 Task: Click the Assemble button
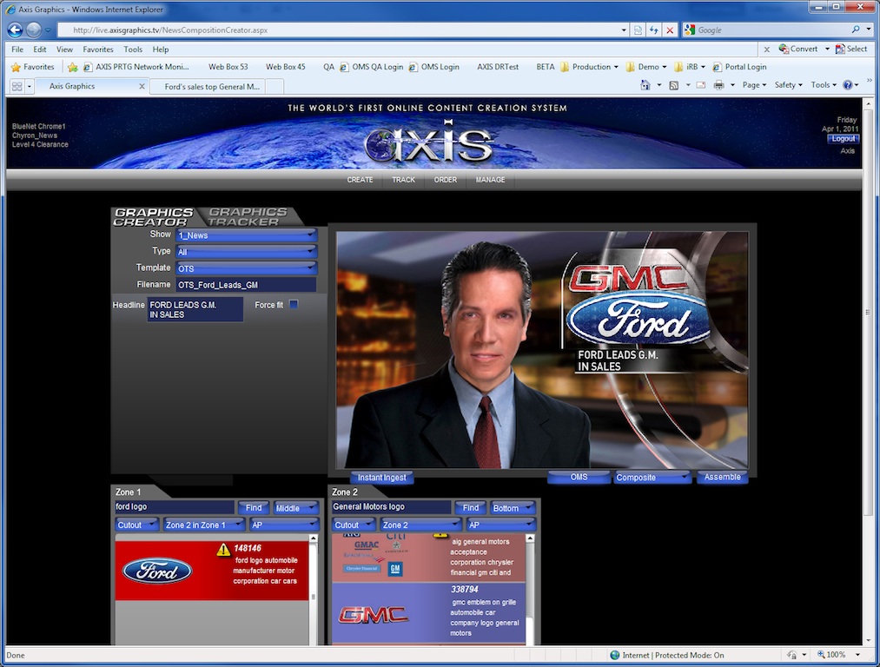[x=722, y=477]
